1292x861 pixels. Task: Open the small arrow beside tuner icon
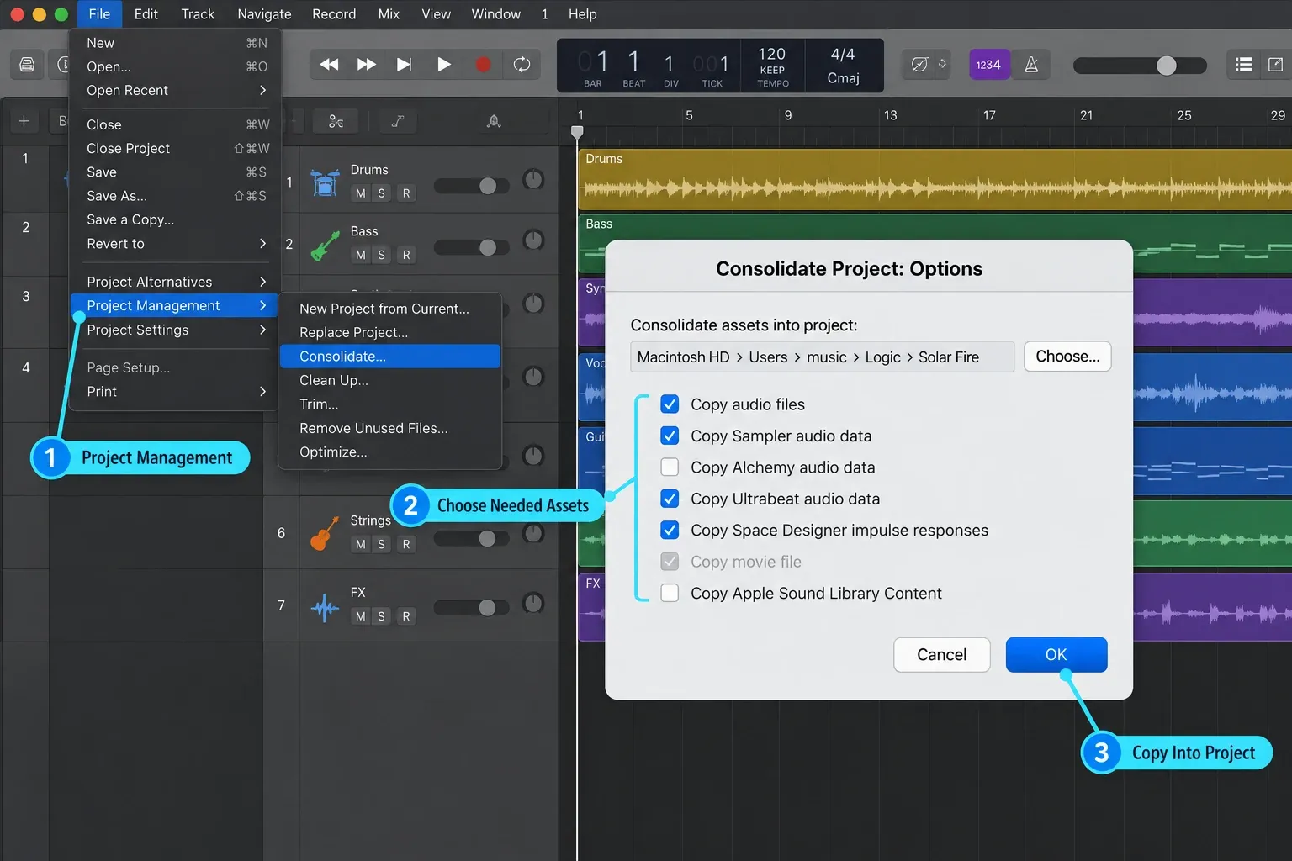942,64
